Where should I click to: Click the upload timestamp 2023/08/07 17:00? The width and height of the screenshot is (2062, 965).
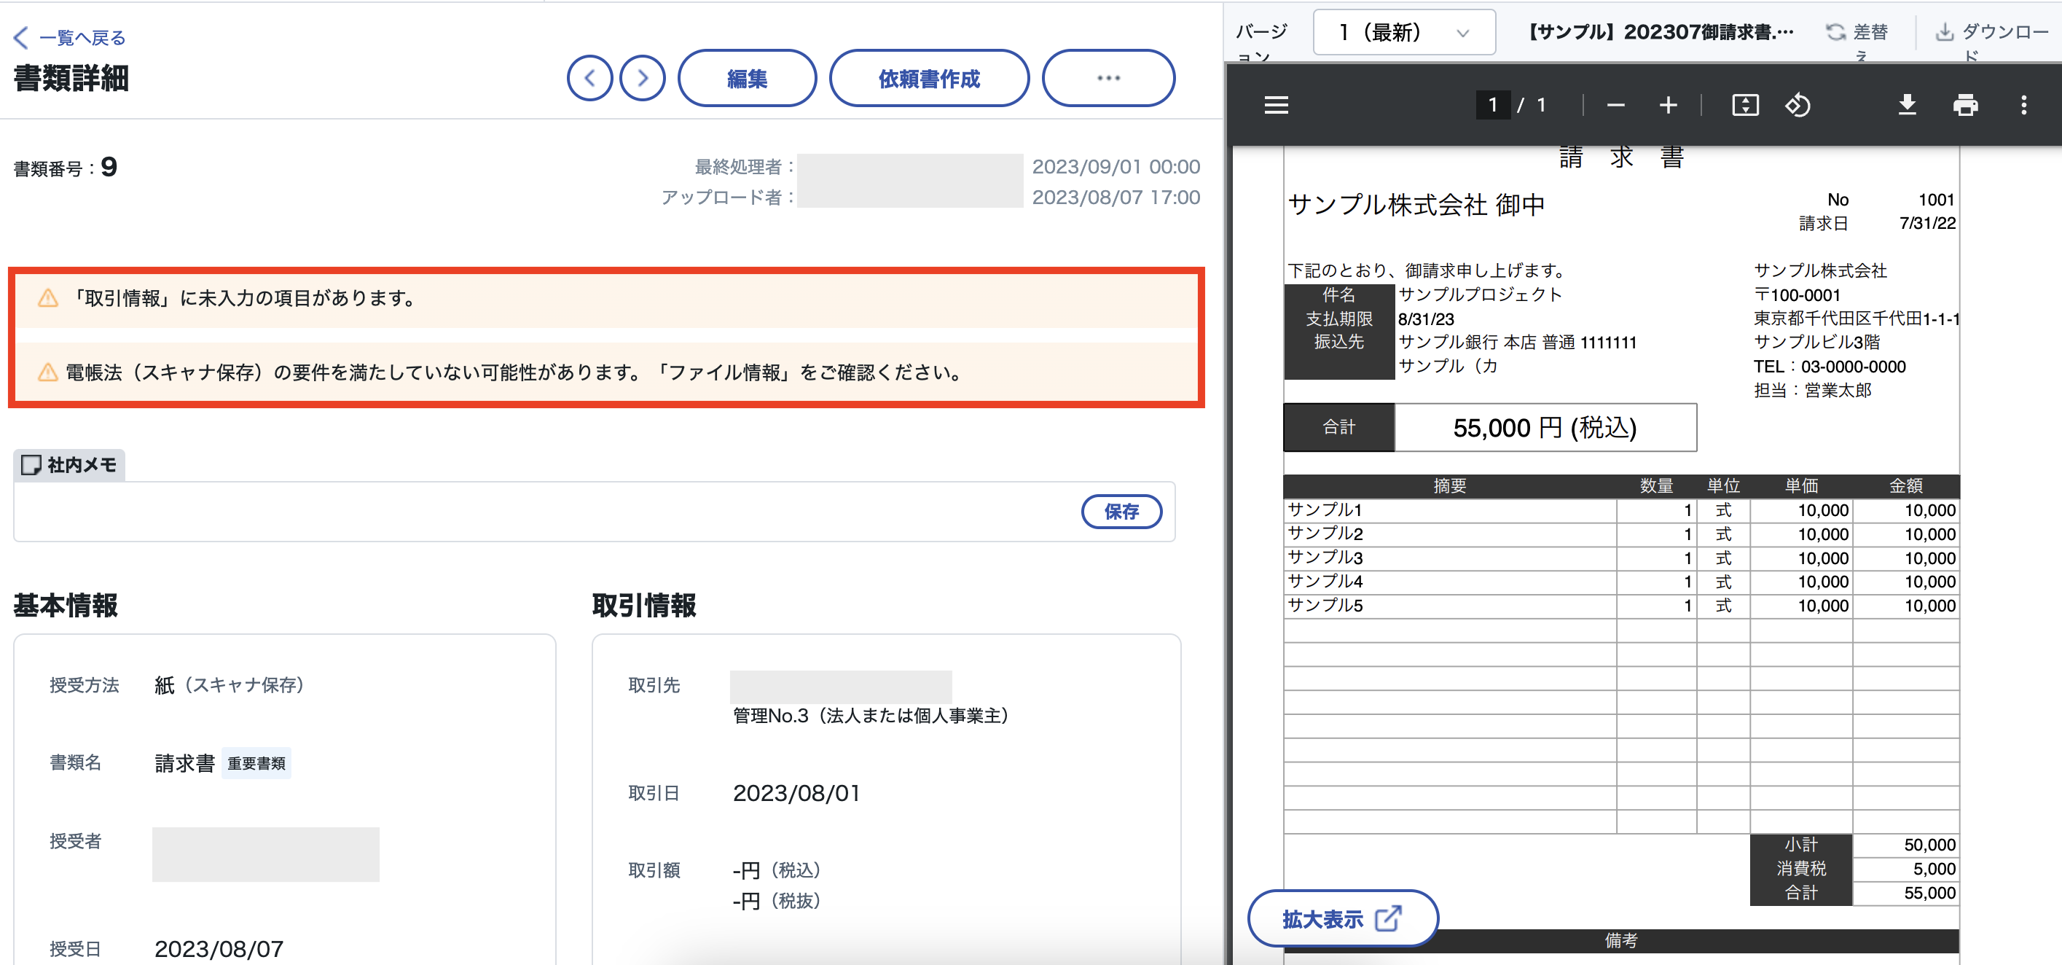point(1116,197)
